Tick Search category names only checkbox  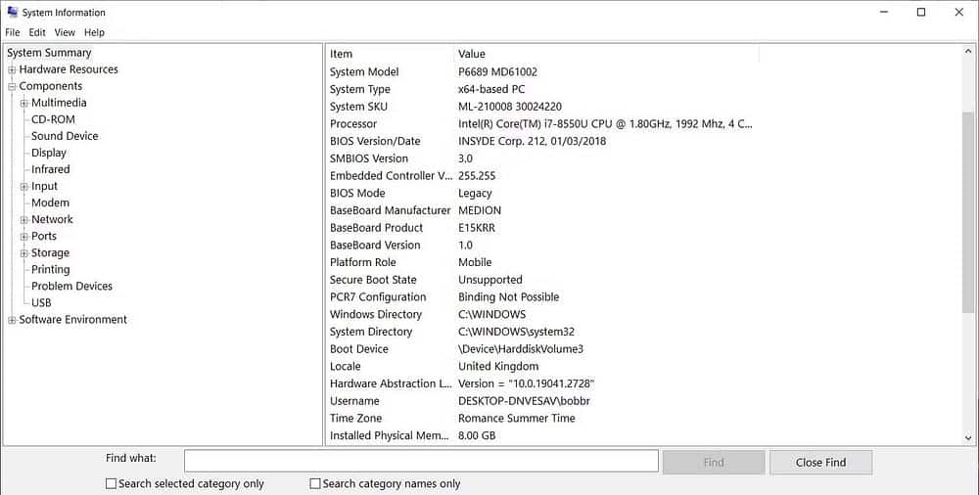coord(315,484)
